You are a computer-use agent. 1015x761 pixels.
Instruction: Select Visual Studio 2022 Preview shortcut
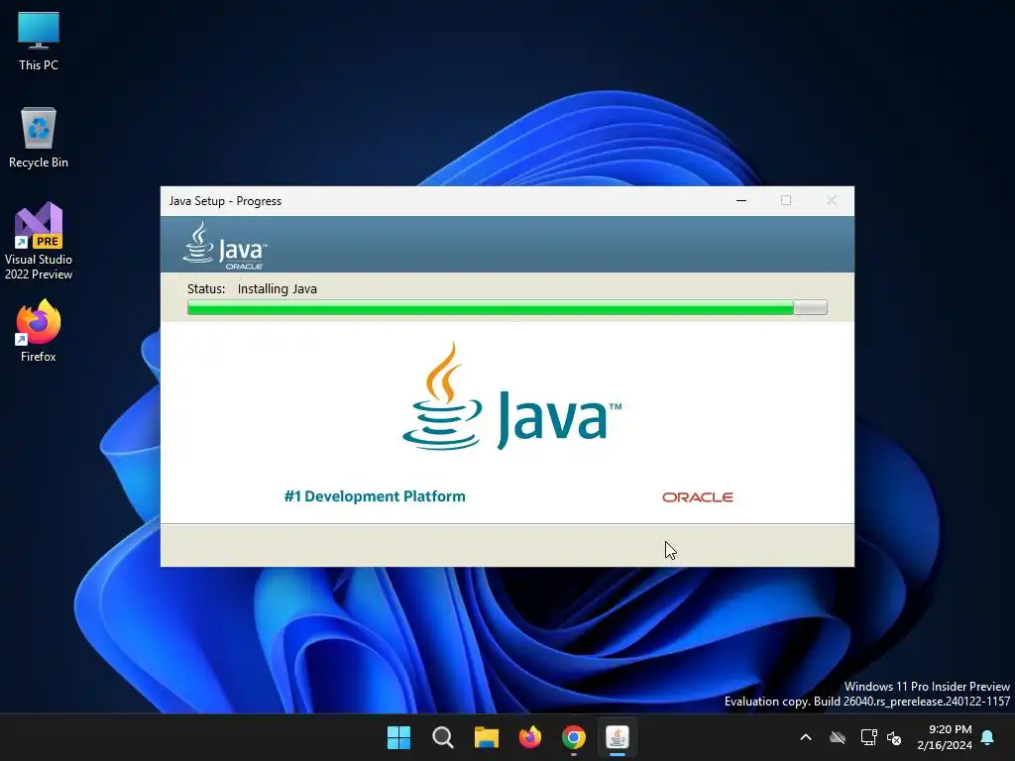(x=39, y=242)
